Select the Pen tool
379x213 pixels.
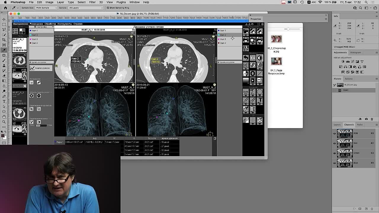click(x=4, y=96)
